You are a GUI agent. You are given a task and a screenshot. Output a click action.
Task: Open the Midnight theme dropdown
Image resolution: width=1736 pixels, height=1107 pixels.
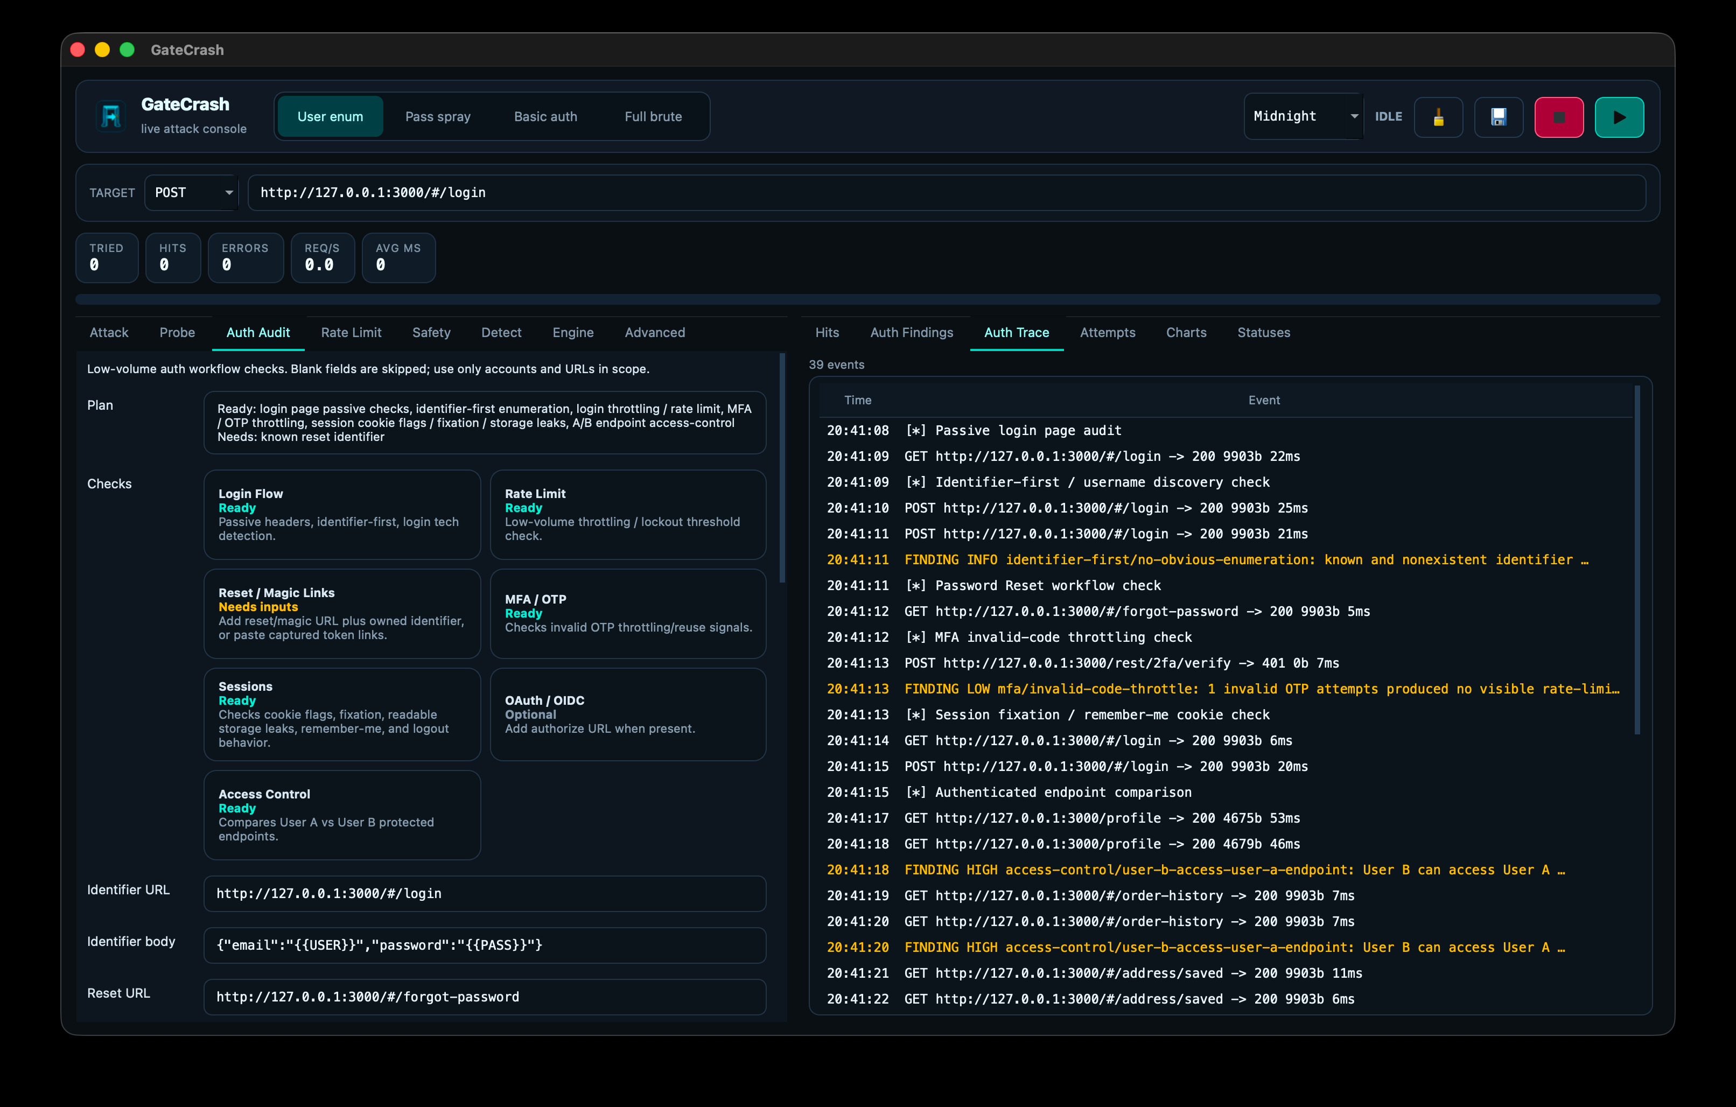pyautogui.click(x=1304, y=116)
